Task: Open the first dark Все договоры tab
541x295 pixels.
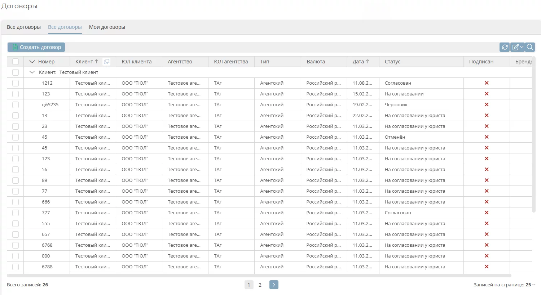Action: [24, 27]
